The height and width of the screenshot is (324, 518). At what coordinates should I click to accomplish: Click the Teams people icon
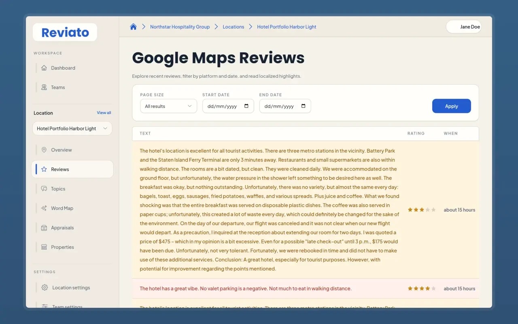click(x=44, y=87)
